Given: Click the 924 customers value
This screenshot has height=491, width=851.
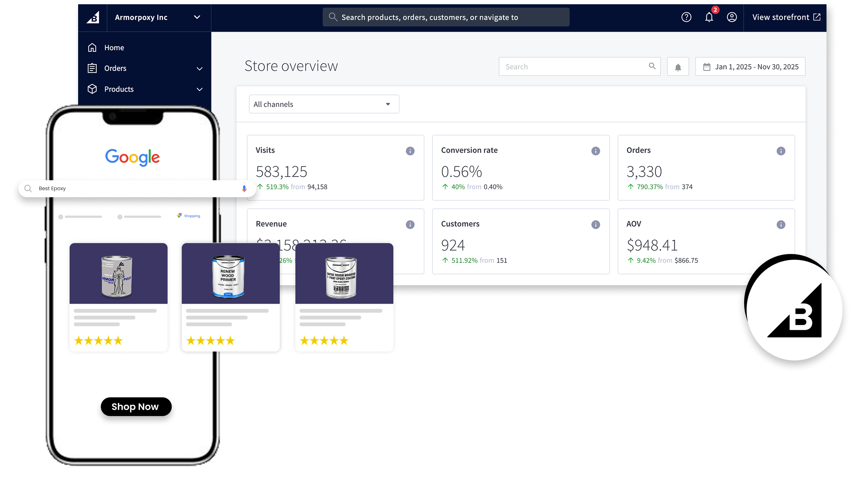Looking at the screenshot, I should click(453, 245).
